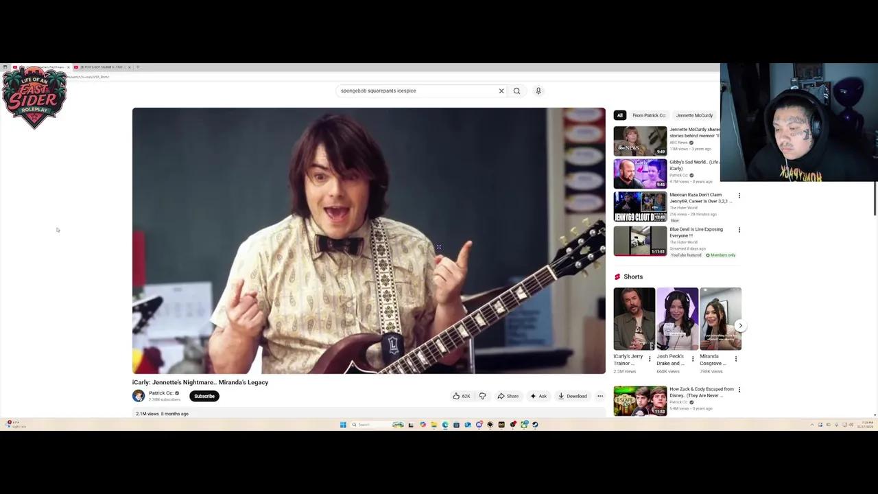Switch to the FOO'S GOT TALENT browser tab
This screenshot has height=494, width=878.
(102, 67)
